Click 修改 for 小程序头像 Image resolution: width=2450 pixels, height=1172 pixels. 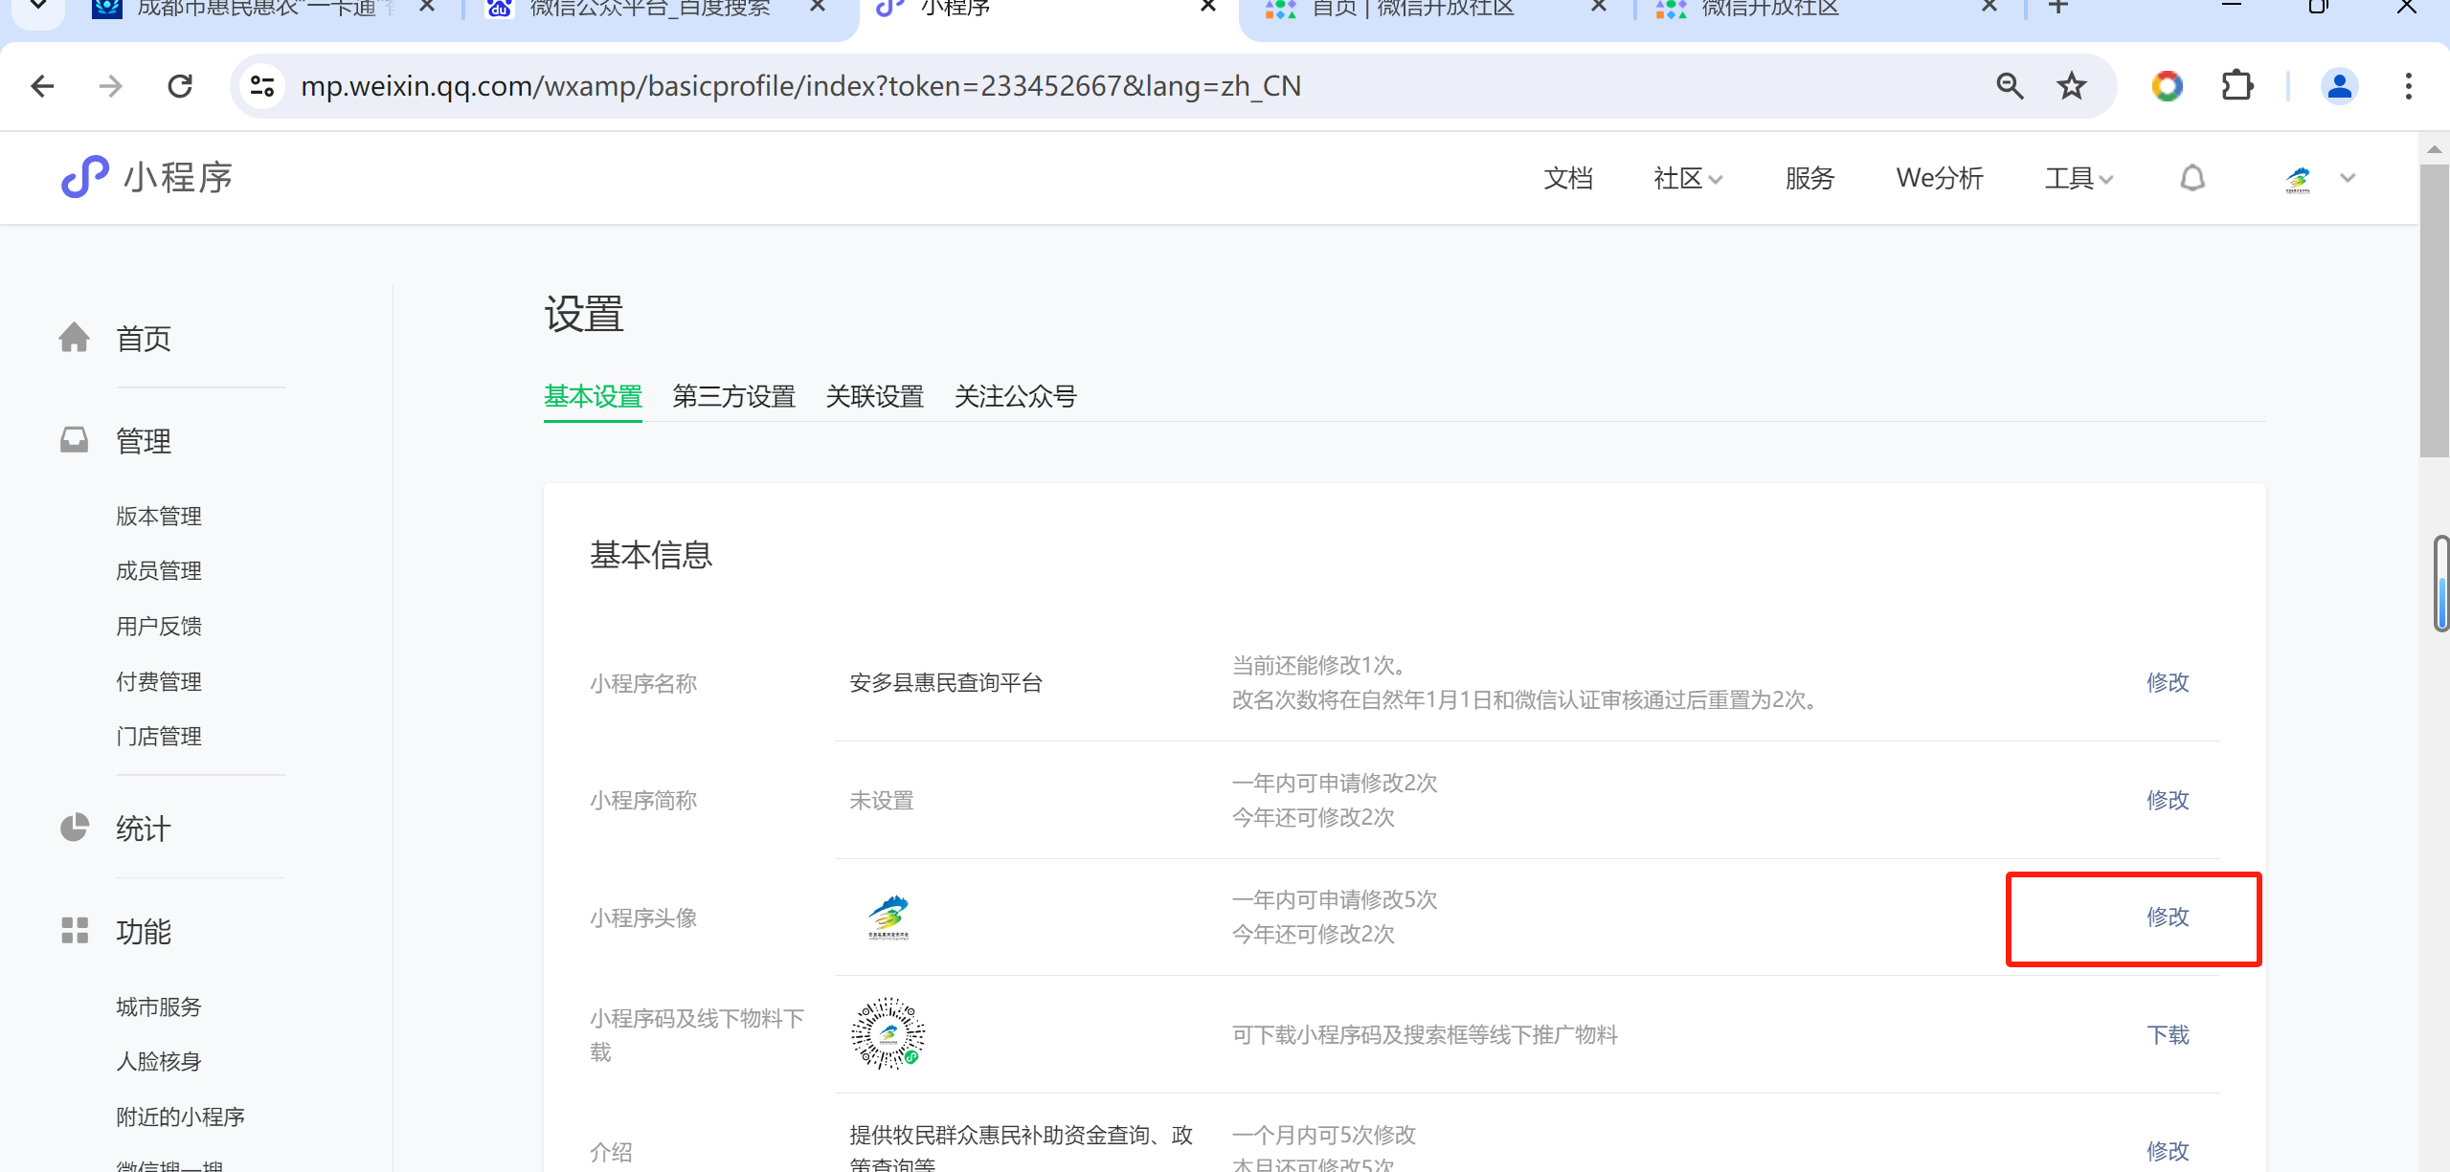2167,917
